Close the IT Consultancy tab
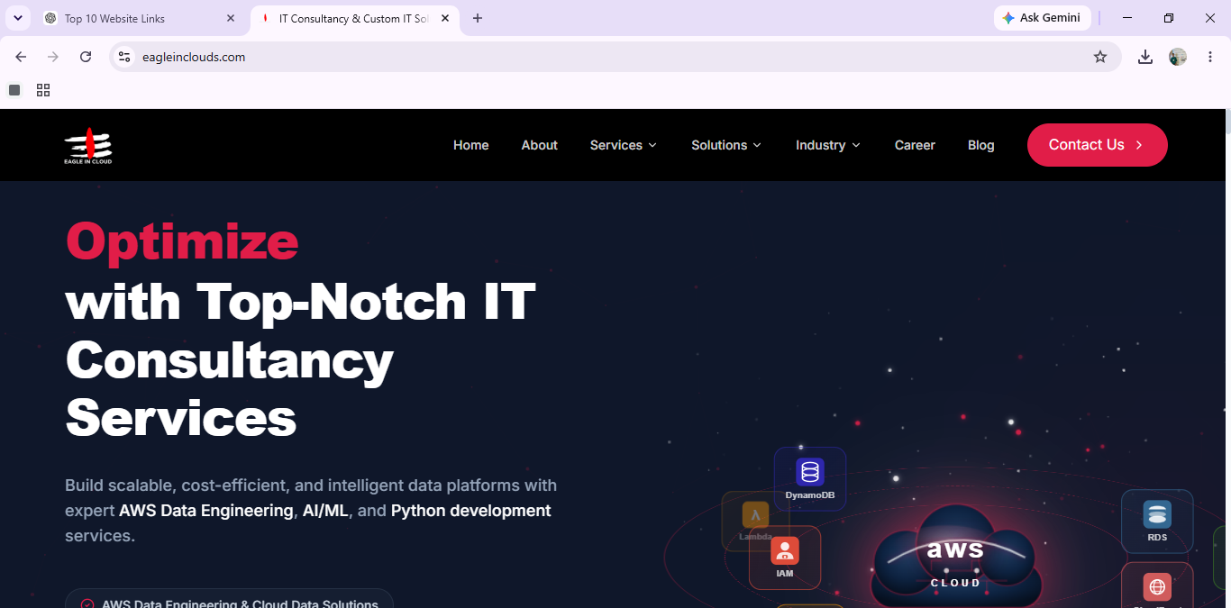The image size is (1231, 608). click(x=445, y=18)
